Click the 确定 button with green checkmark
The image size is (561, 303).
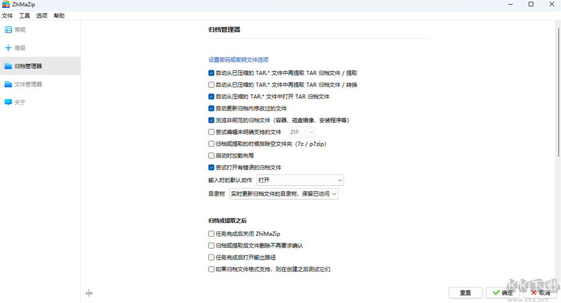tap(503, 293)
